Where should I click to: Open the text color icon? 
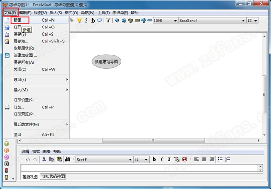pos(177,160)
